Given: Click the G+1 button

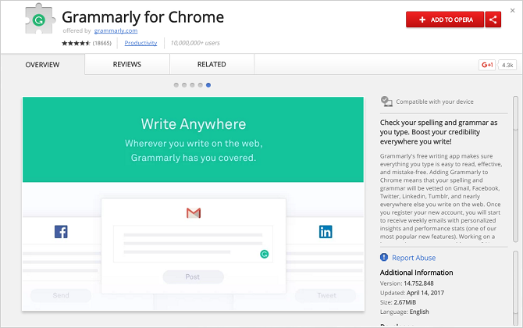Looking at the screenshot, I should pos(487,65).
